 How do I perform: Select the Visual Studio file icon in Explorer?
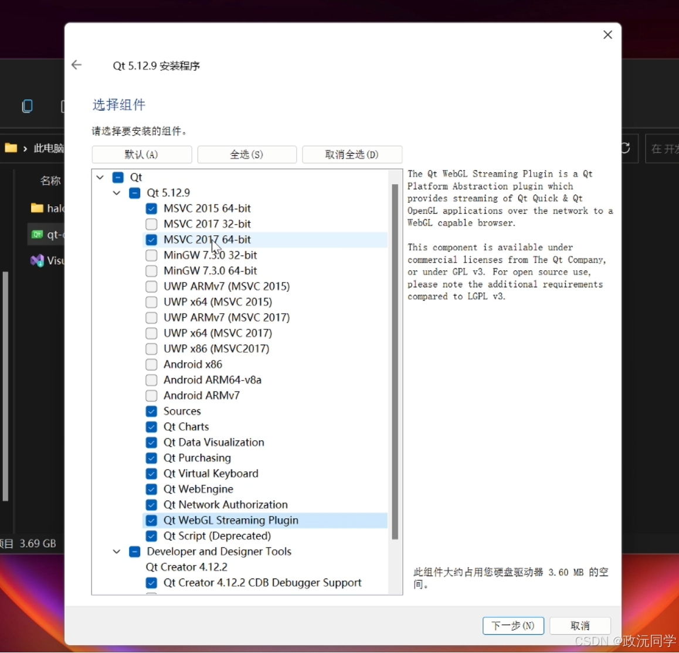38,260
